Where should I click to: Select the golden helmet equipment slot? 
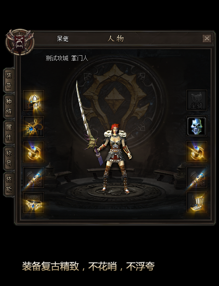(34, 101)
